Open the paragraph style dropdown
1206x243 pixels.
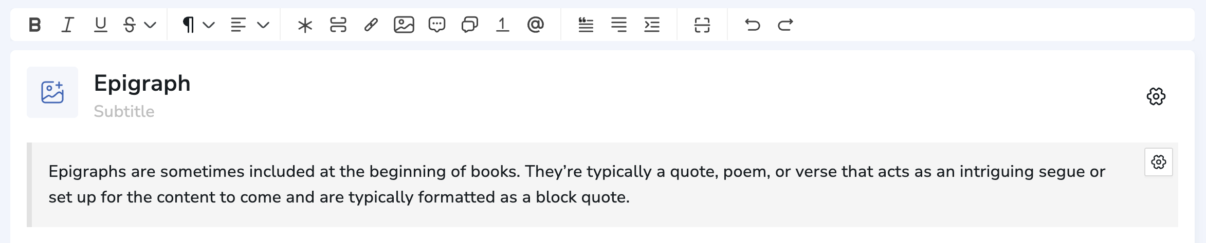pos(198,25)
